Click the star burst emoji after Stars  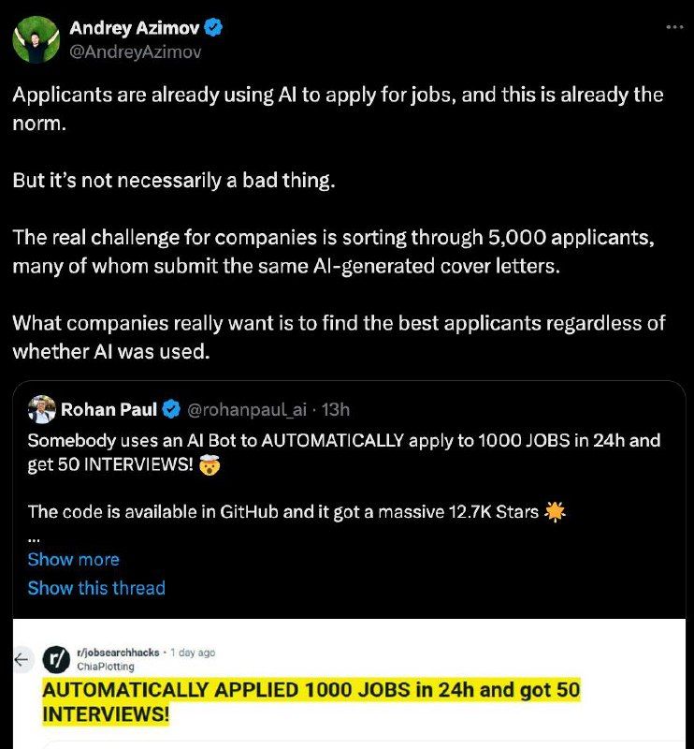[555, 512]
